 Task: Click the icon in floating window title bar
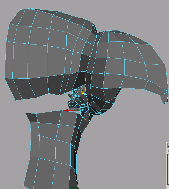tap(168, 146)
